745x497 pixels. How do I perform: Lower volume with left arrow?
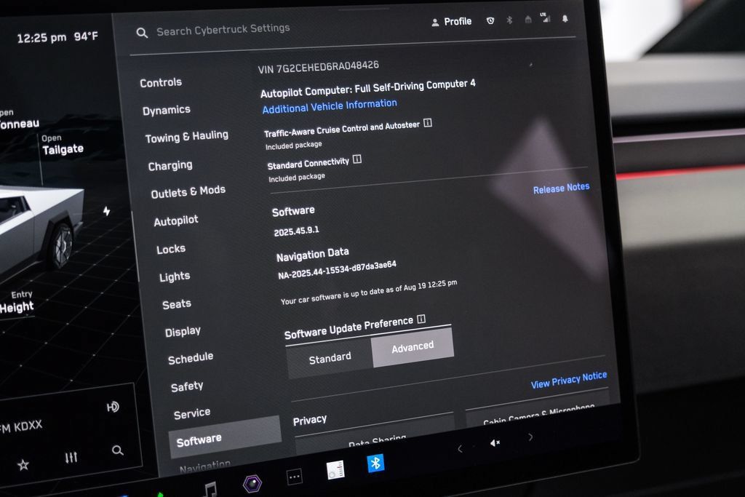click(460, 448)
